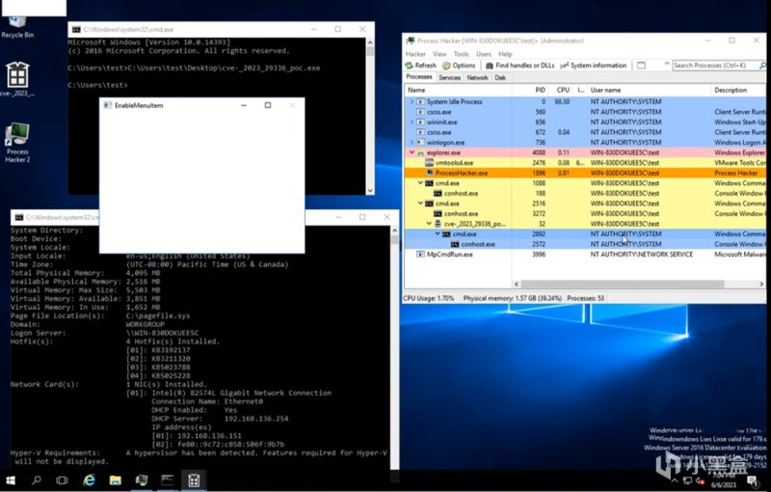
Task: Click the CPU Usage status bar entry
Action: pyautogui.click(x=429, y=298)
